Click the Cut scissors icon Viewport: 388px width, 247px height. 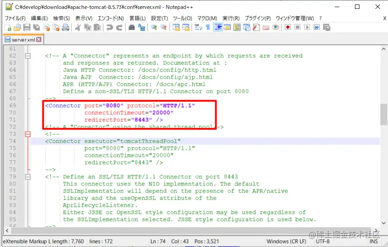[x=78, y=28]
